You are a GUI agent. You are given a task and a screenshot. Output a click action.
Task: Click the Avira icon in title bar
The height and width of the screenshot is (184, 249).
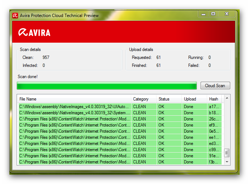15,16
